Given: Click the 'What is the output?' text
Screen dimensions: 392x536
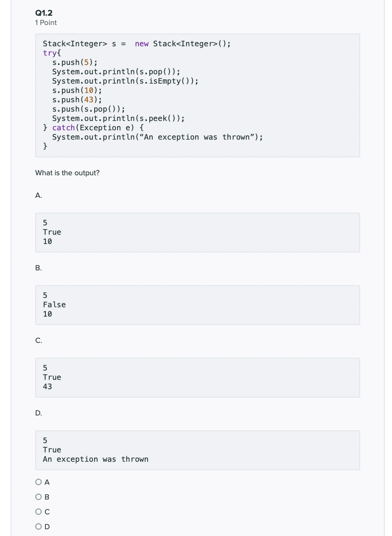Looking at the screenshot, I should (x=67, y=173).
